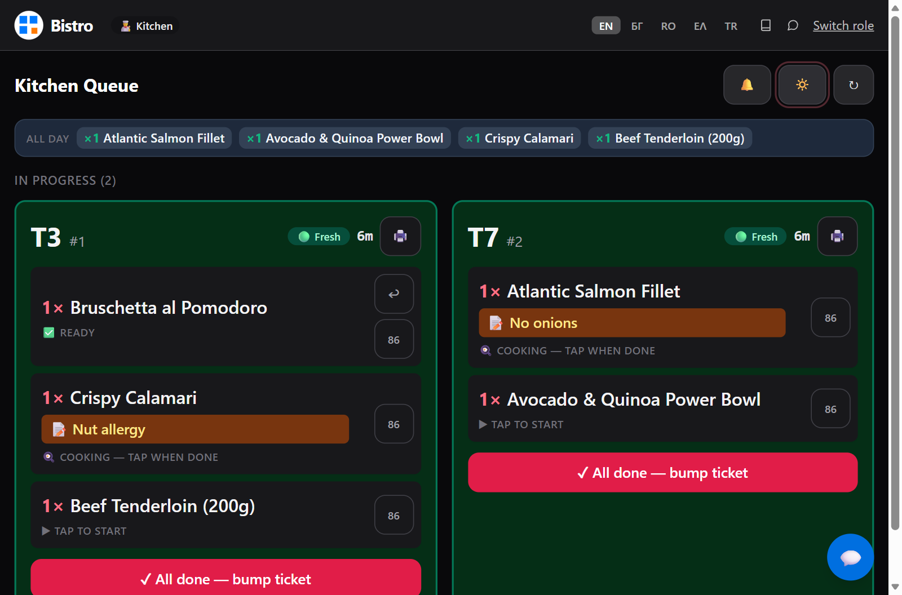The height and width of the screenshot is (595, 902).
Task: Mark Crispy Calamari as 86
Action: pyautogui.click(x=394, y=424)
